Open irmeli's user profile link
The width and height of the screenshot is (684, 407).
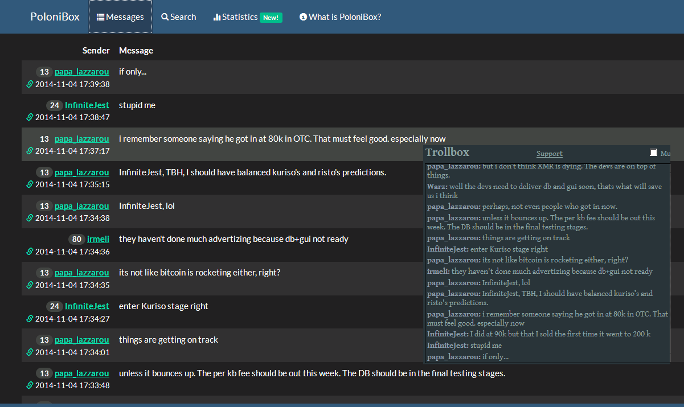tap(98, 239)
